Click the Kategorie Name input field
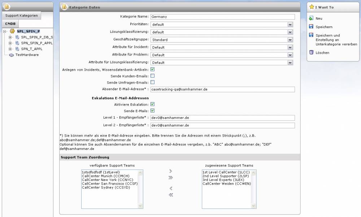 point(222,17)
